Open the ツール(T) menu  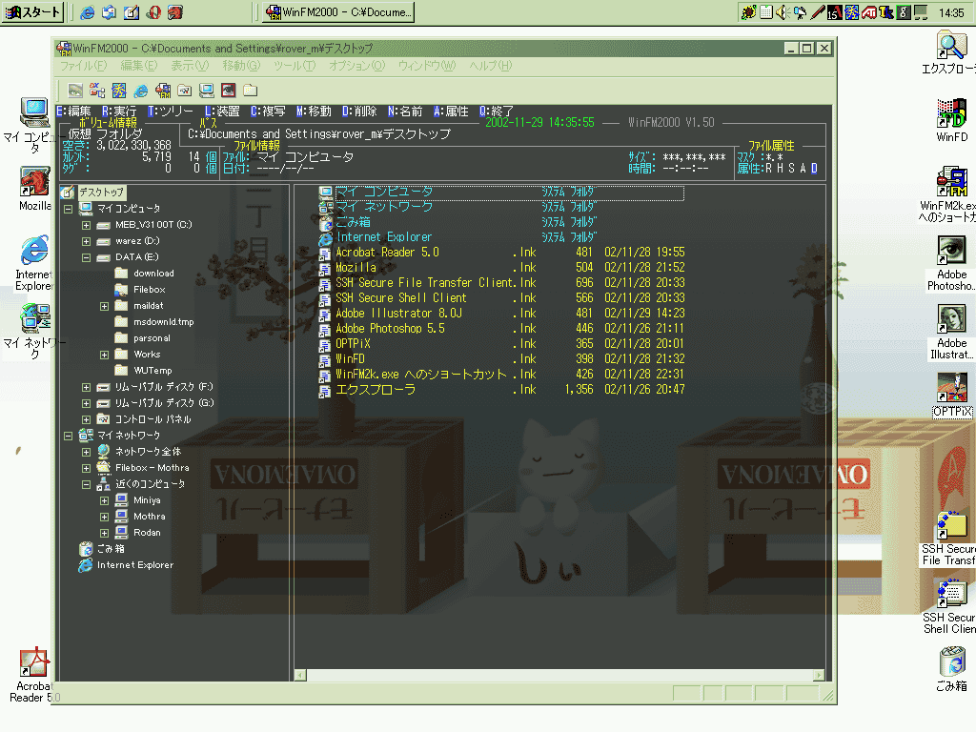point(295,66)
